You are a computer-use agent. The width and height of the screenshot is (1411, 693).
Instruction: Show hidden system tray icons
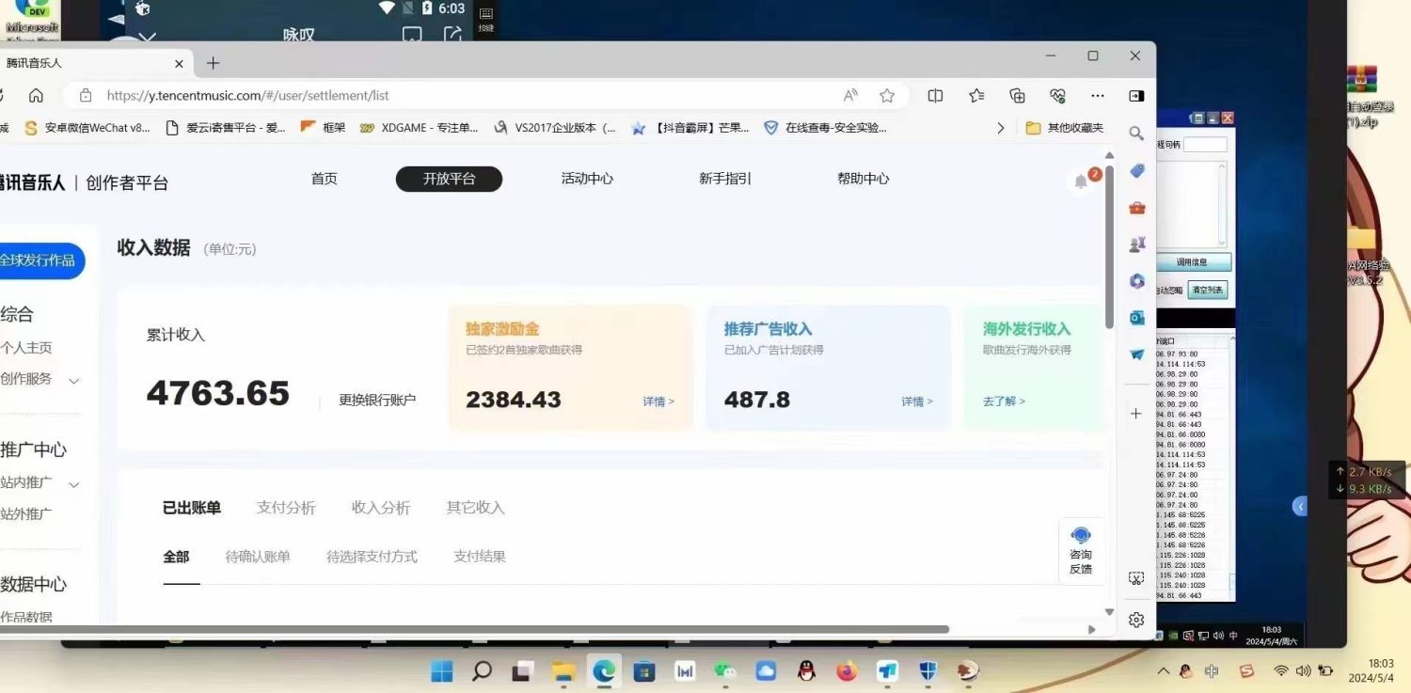click(1164, 670)
